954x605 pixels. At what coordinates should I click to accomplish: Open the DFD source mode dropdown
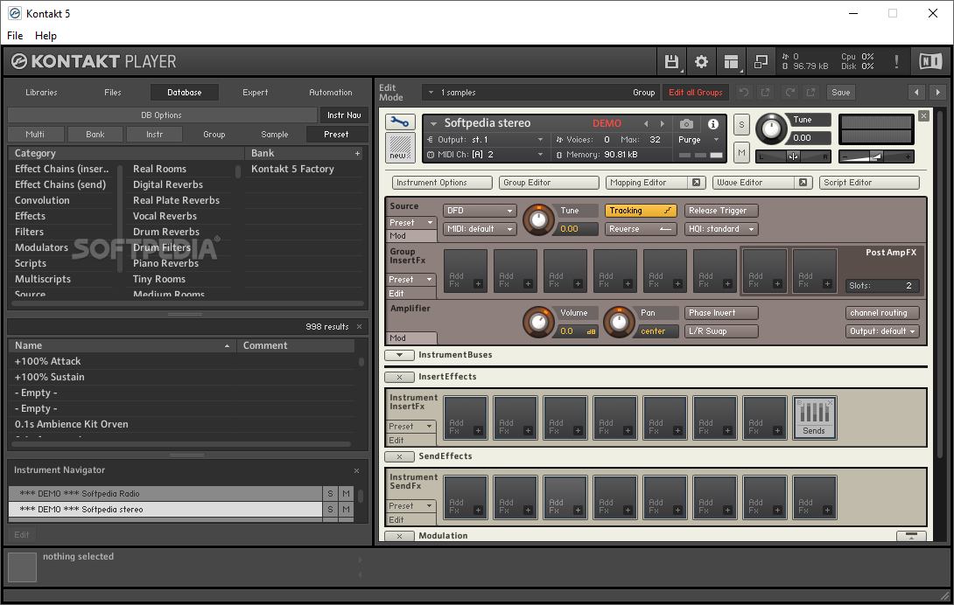(x=480, y=211)
